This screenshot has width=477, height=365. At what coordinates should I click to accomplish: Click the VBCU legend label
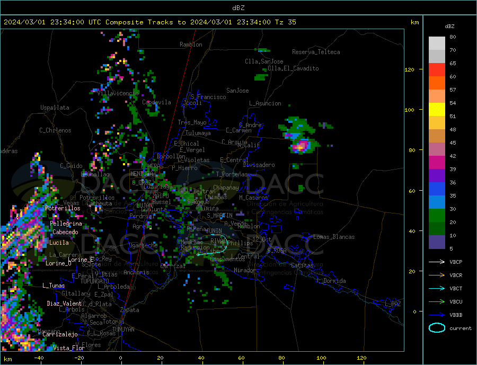click(456, 302)
